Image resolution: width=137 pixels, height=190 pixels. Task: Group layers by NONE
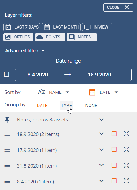click(91, 106)
